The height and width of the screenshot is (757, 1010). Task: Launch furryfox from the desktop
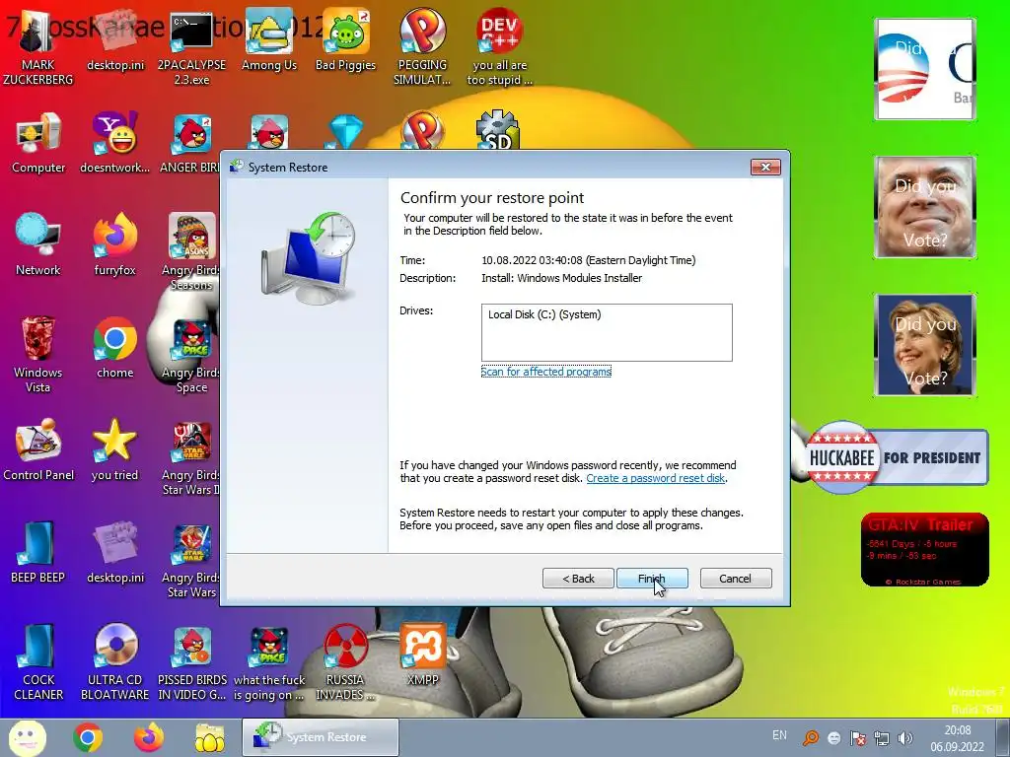114,245
